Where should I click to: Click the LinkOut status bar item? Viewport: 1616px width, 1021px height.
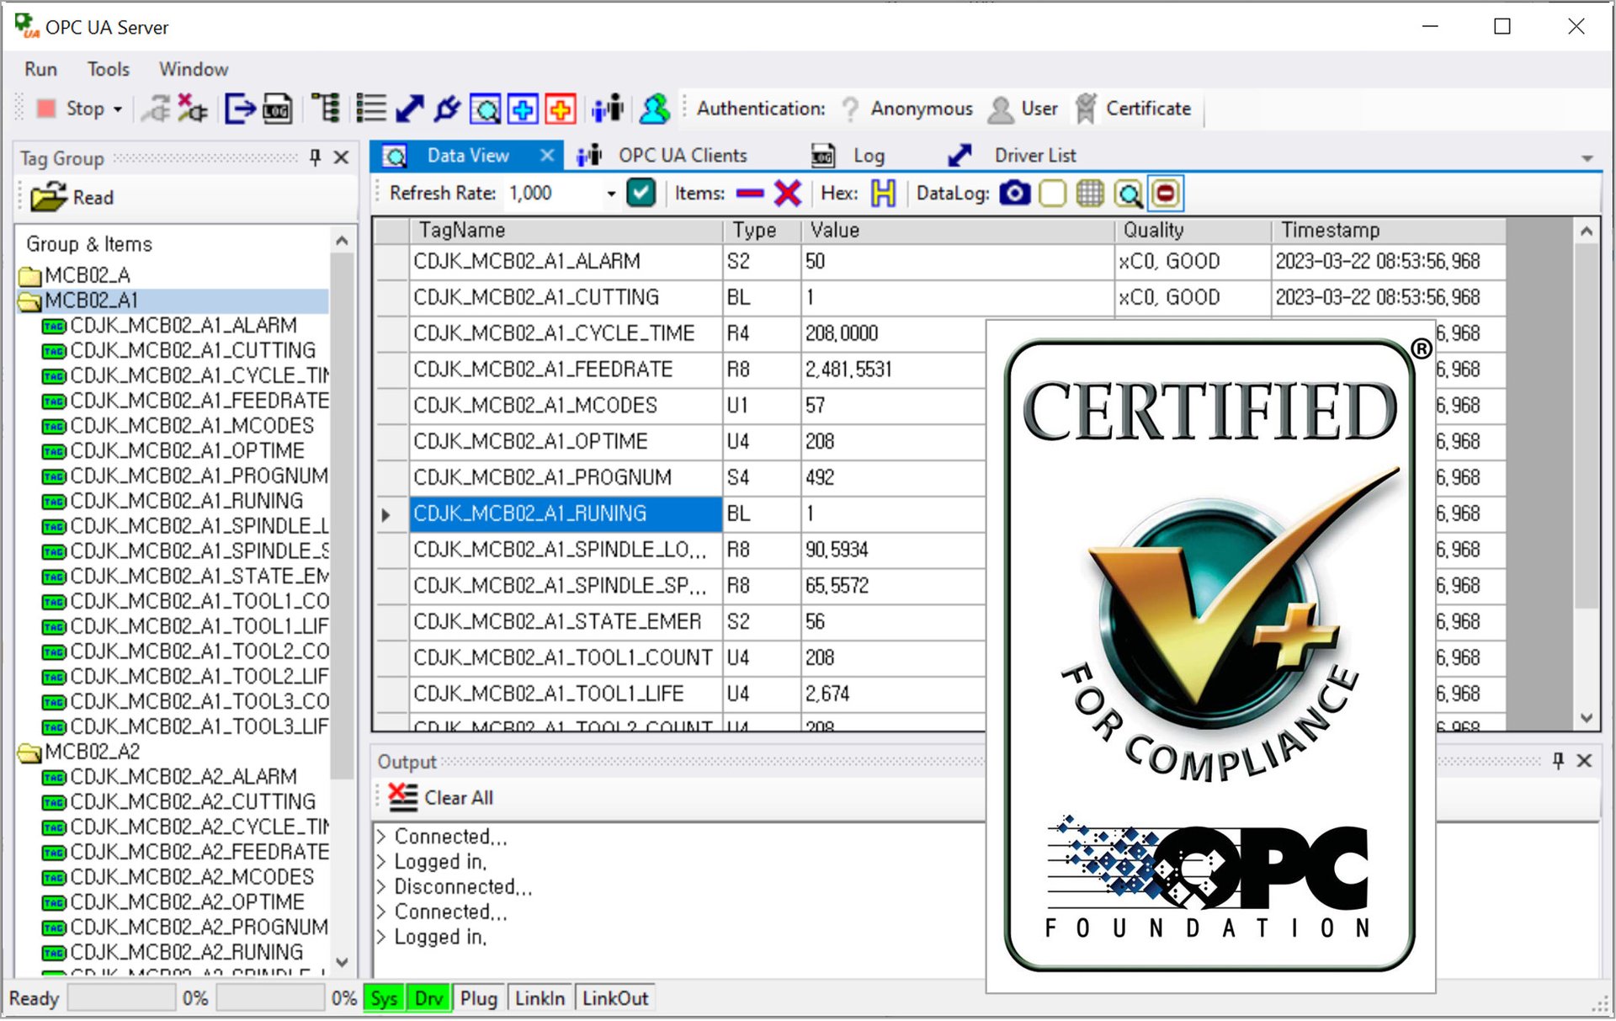[x=615, y=999]
